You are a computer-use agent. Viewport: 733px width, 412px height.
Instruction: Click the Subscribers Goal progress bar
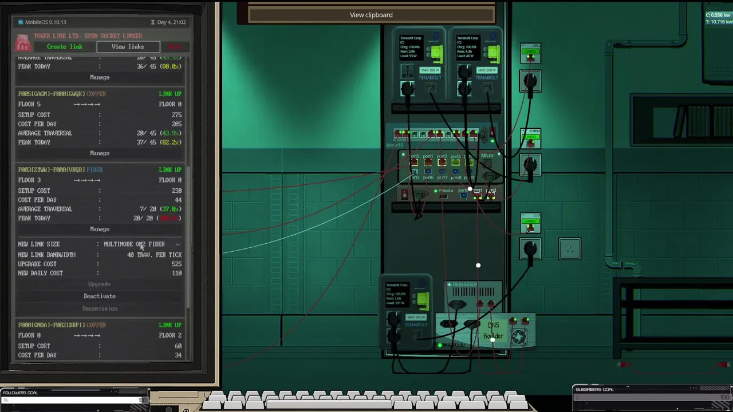652,397
